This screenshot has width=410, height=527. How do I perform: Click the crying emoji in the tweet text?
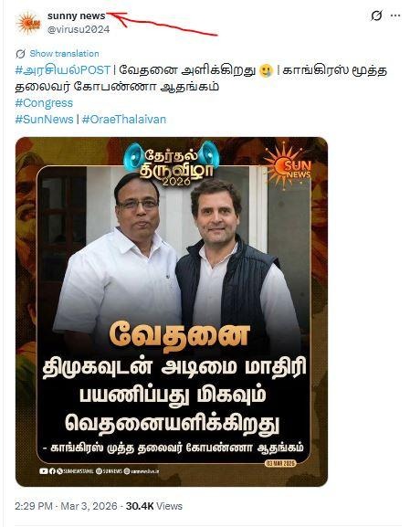(266, 71)
